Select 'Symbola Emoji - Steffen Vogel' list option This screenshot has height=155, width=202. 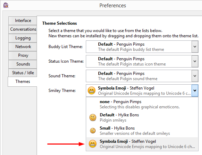(x=142, y=144)
